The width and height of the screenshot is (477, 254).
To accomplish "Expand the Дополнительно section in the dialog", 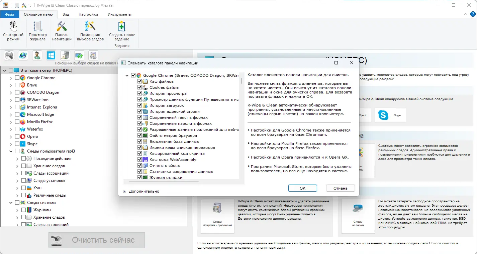I will (x=124, y=192).
